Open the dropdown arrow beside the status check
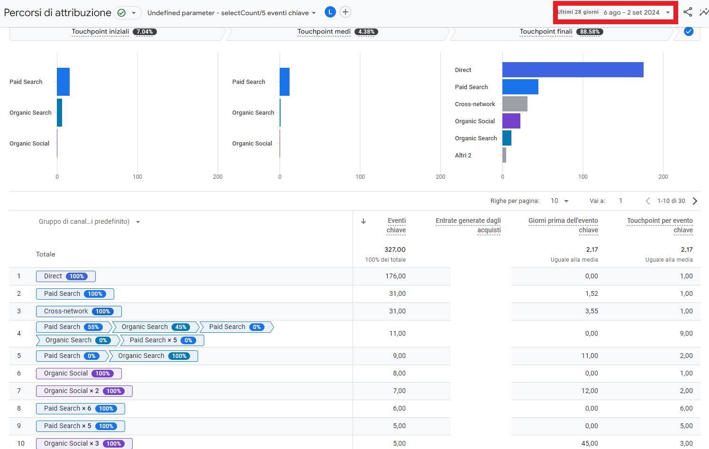The height and width of the screenshot is (449, 709). click(134, 13)
